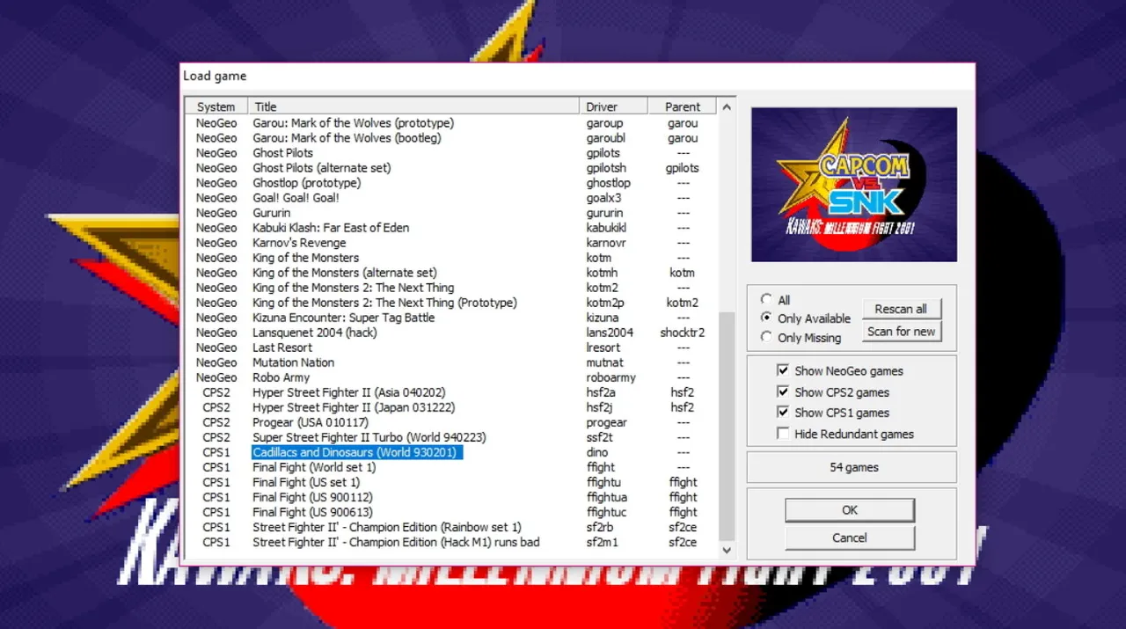Click the game list scrollbar thumb
Image resolution: width=1126 pixels, height=629 pixels.
pyautogui.click(x=727, y=426)
